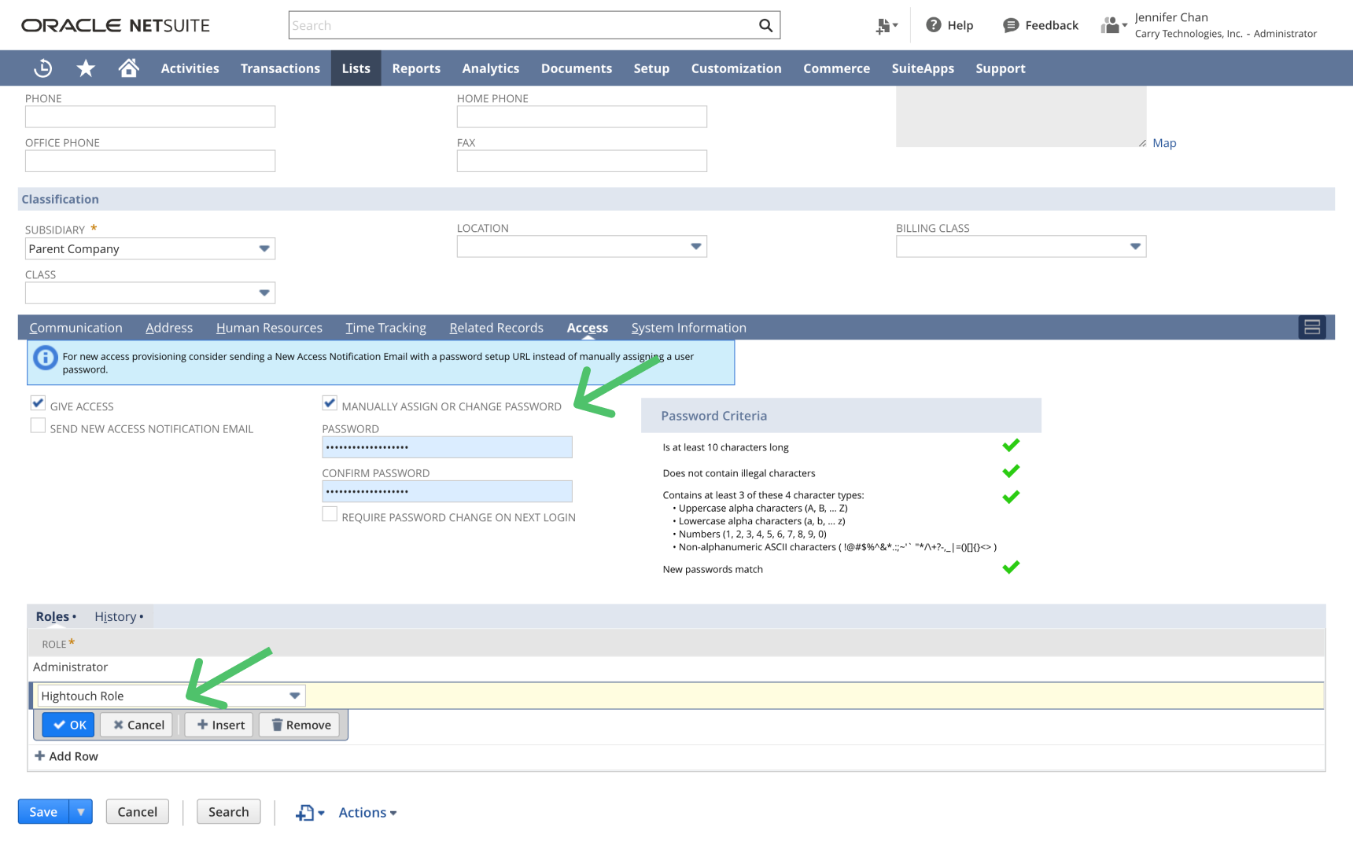
Task: Toggle the subtab layout icon
Action: pyautogui.click(x=1312, y=327)
